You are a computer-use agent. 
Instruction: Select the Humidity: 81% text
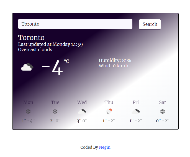click(x=115, y=61)
